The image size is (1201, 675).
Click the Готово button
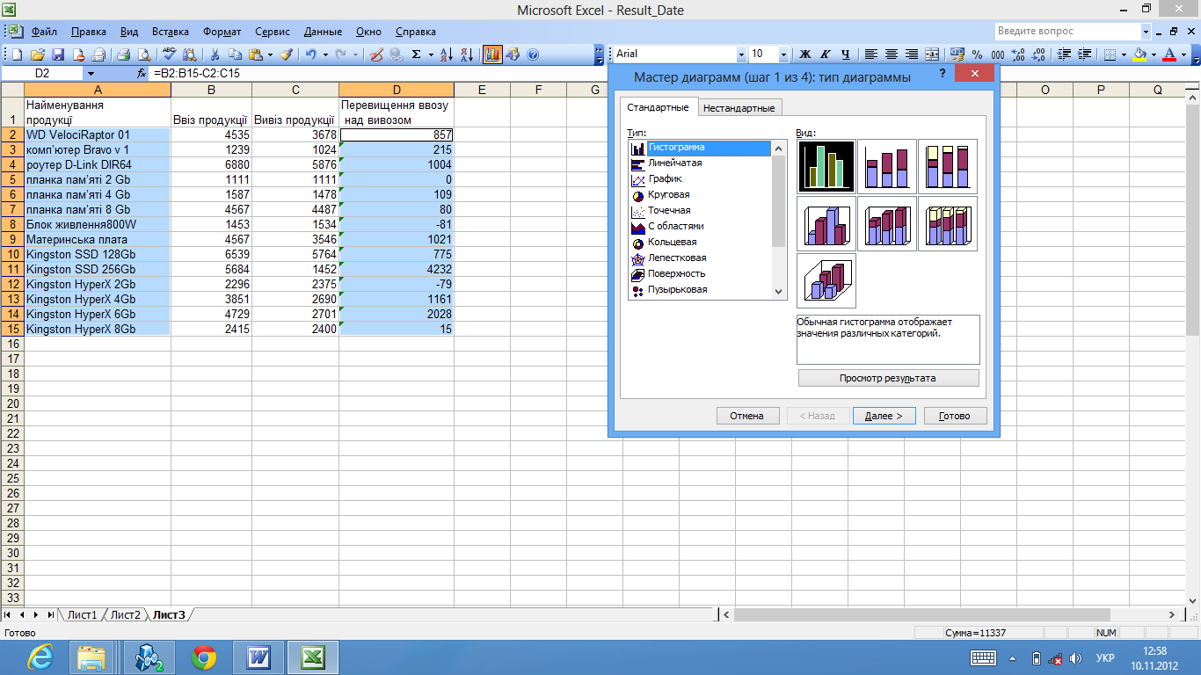955,416
